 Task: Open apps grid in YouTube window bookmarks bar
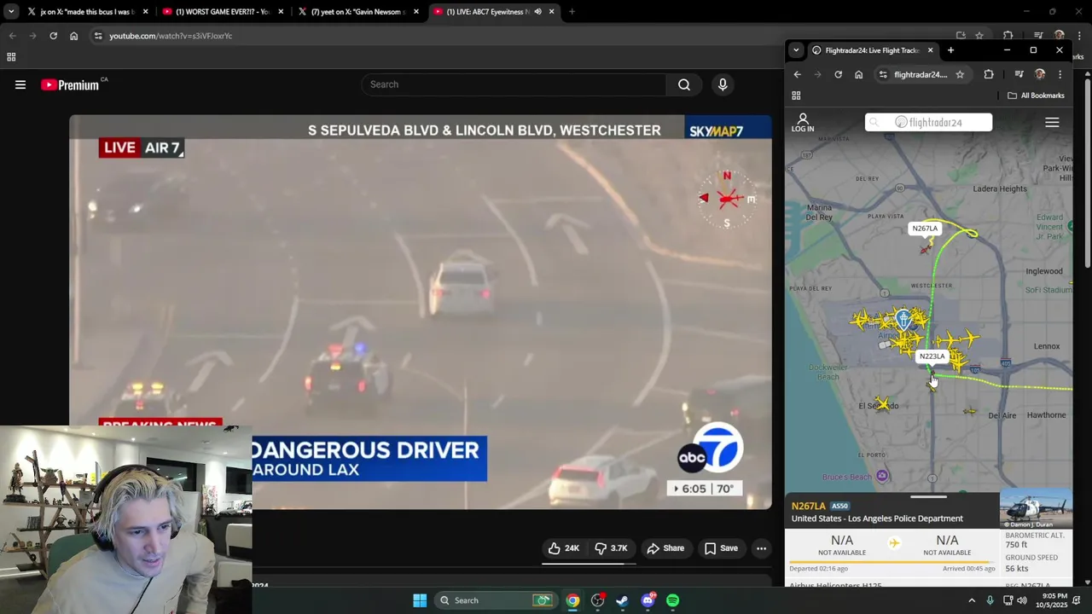[x=11, y=57]
